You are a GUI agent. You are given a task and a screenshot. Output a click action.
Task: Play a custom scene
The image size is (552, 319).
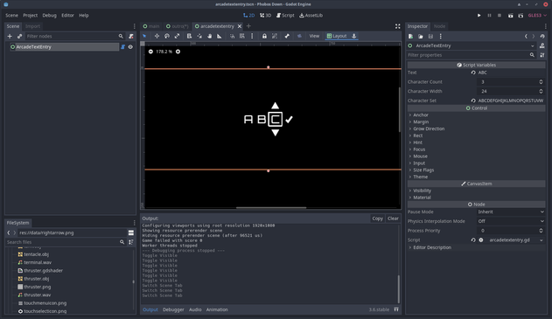[521, 16]
